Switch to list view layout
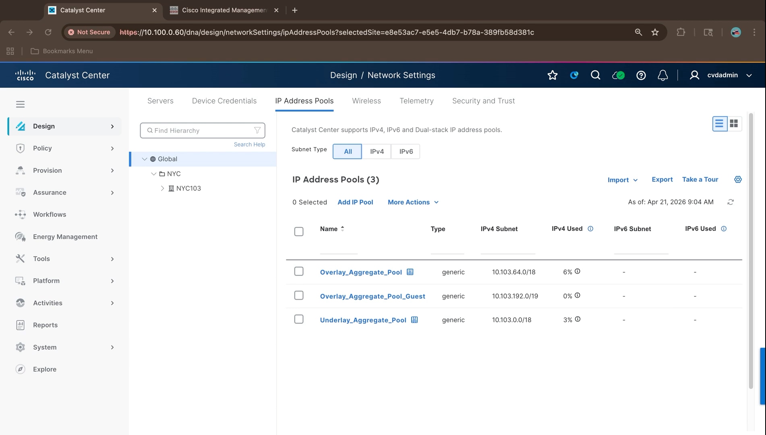Screen dimensions: 766x435 [719, 124]
